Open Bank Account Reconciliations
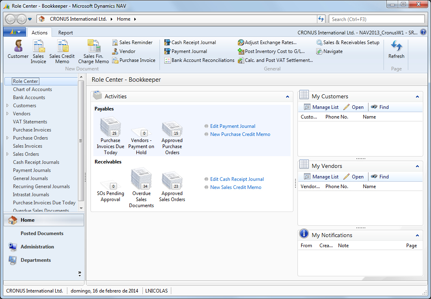Screen dimensions: 431x299 pos(200,60)
